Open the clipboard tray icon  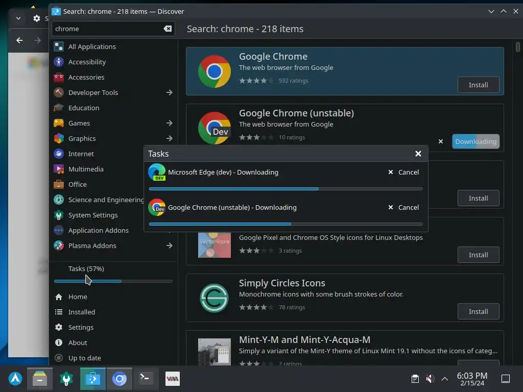pos(415,379)
